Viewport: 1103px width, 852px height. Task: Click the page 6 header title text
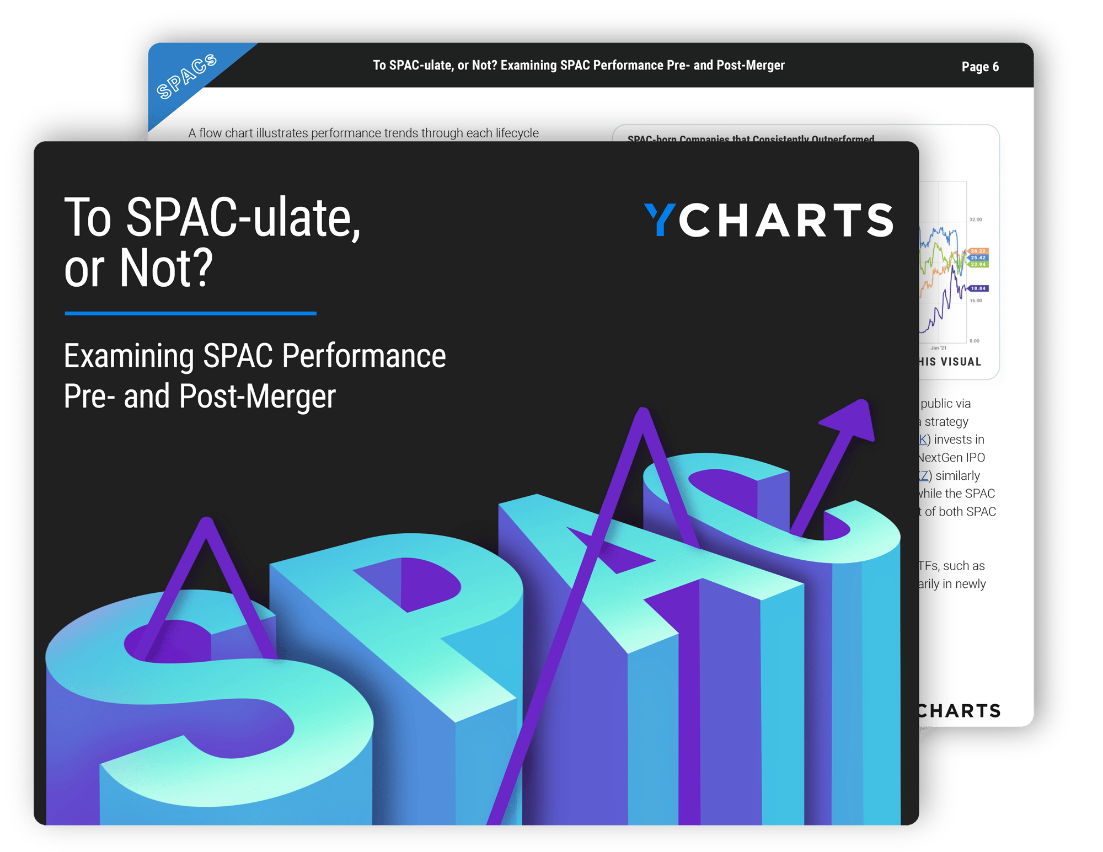[579, 65]
